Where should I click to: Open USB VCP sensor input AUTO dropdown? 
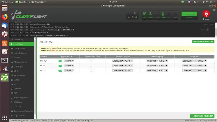pos(163,61)
